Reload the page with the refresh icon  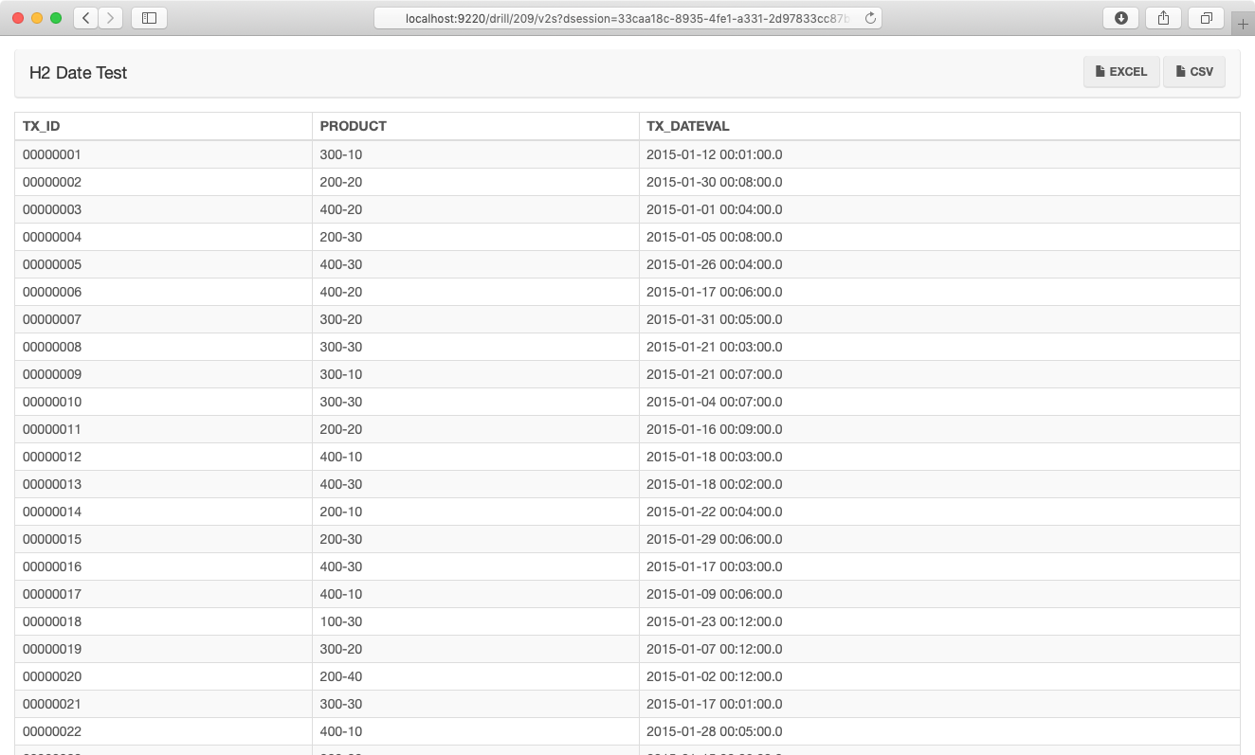pos(870,18)
